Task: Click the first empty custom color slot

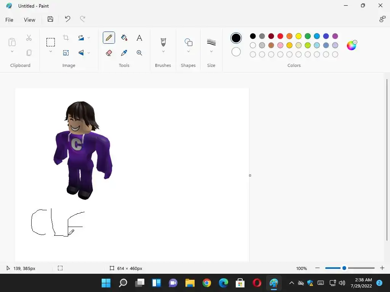Action: (x=253, y=54)
